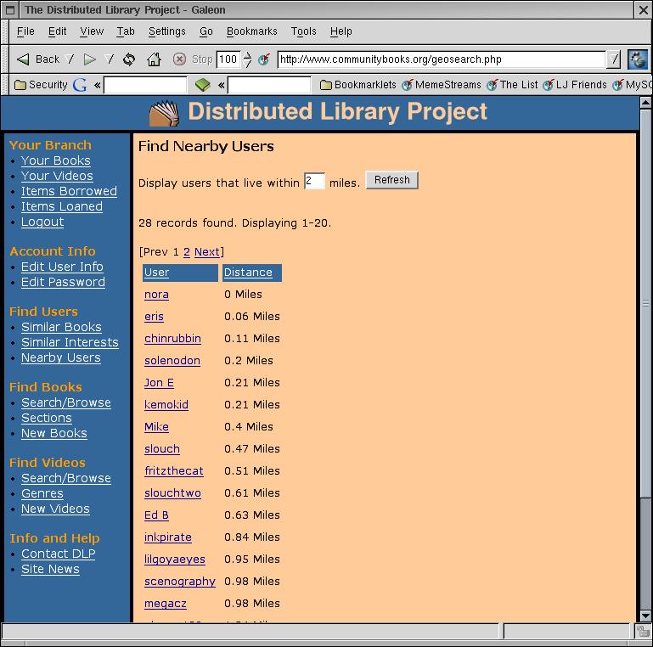Expand the URL bar history dropdown

coord(614,59)
